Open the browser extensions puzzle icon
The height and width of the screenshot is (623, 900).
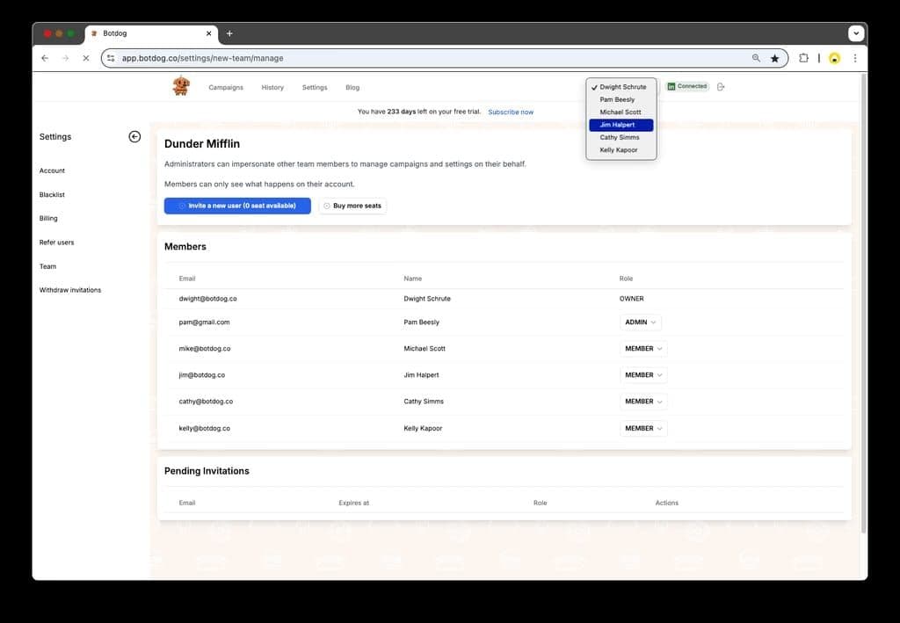point(803,58)
